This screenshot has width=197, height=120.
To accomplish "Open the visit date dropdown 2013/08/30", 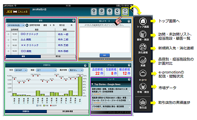I will [16, 25].
